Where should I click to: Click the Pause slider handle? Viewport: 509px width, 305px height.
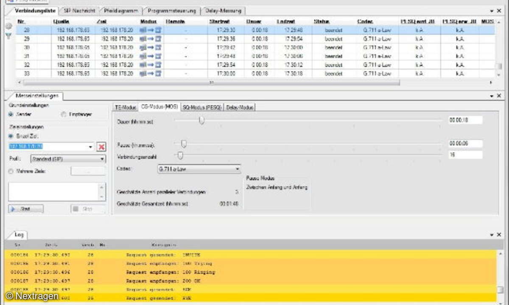click(x=184, y=144)
